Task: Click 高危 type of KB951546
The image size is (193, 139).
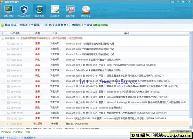Action: tap(38, 54)
